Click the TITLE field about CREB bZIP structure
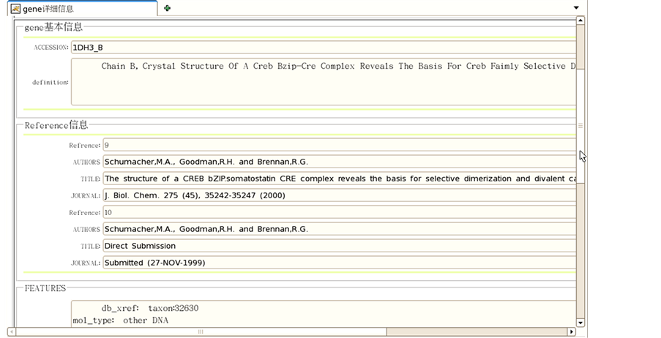 coord(337,179)
